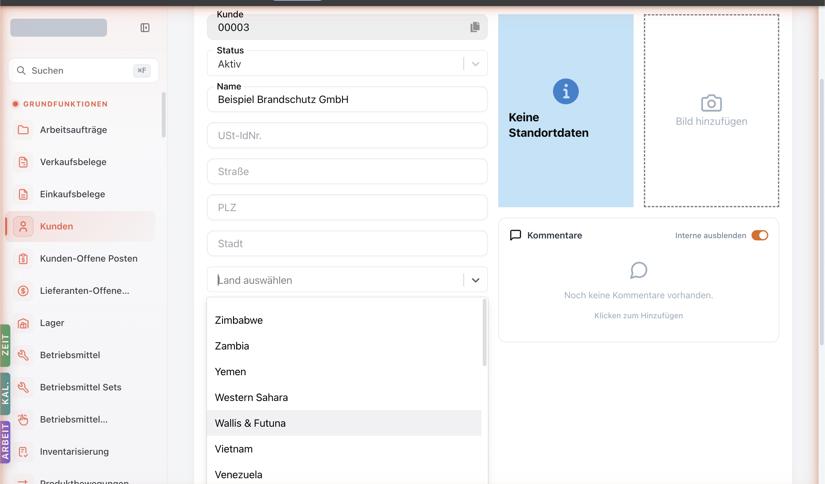825x484 pixels.
Task: Select Zimbabwe from the country list
Action: pos(344,320)
